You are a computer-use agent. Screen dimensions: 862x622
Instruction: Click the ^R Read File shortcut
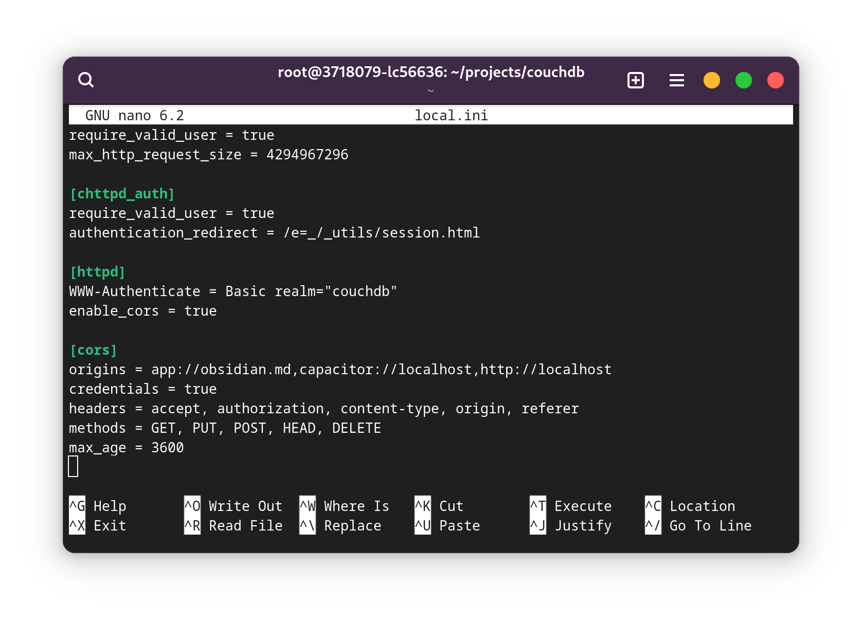234,526
